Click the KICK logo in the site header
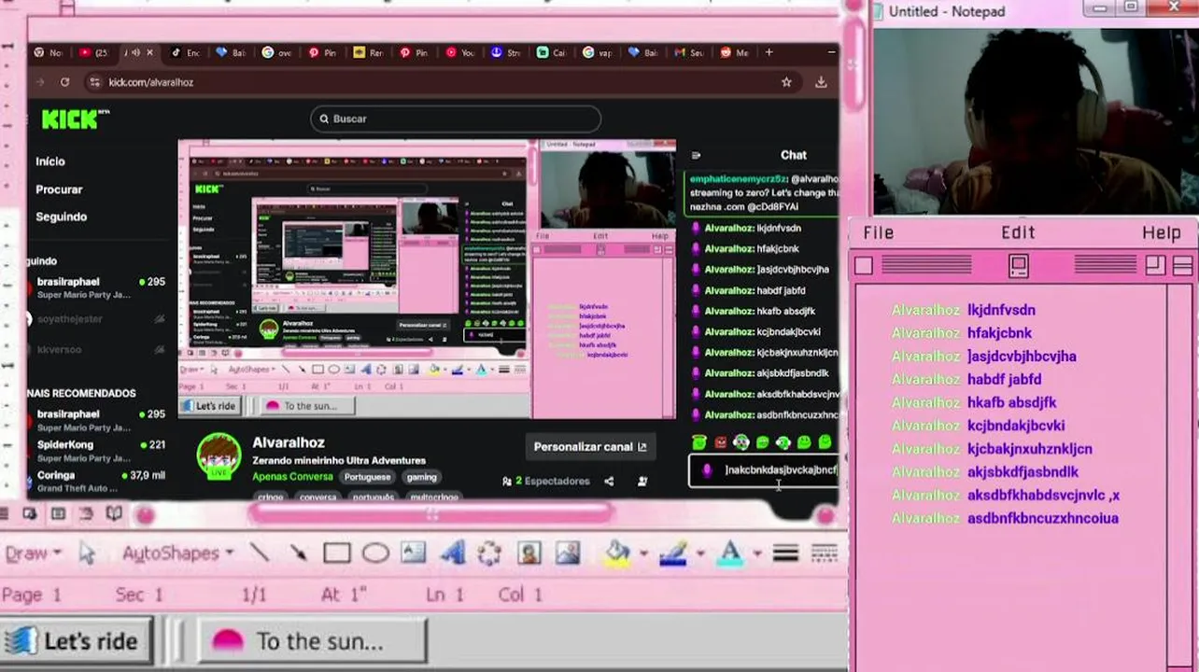 tap(75, 119)
